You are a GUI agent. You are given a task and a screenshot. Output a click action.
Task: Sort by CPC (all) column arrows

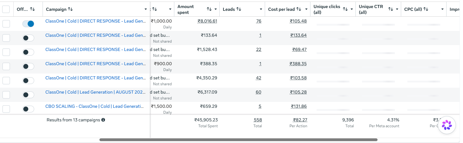pyautogui.click(x=426, y=9)
